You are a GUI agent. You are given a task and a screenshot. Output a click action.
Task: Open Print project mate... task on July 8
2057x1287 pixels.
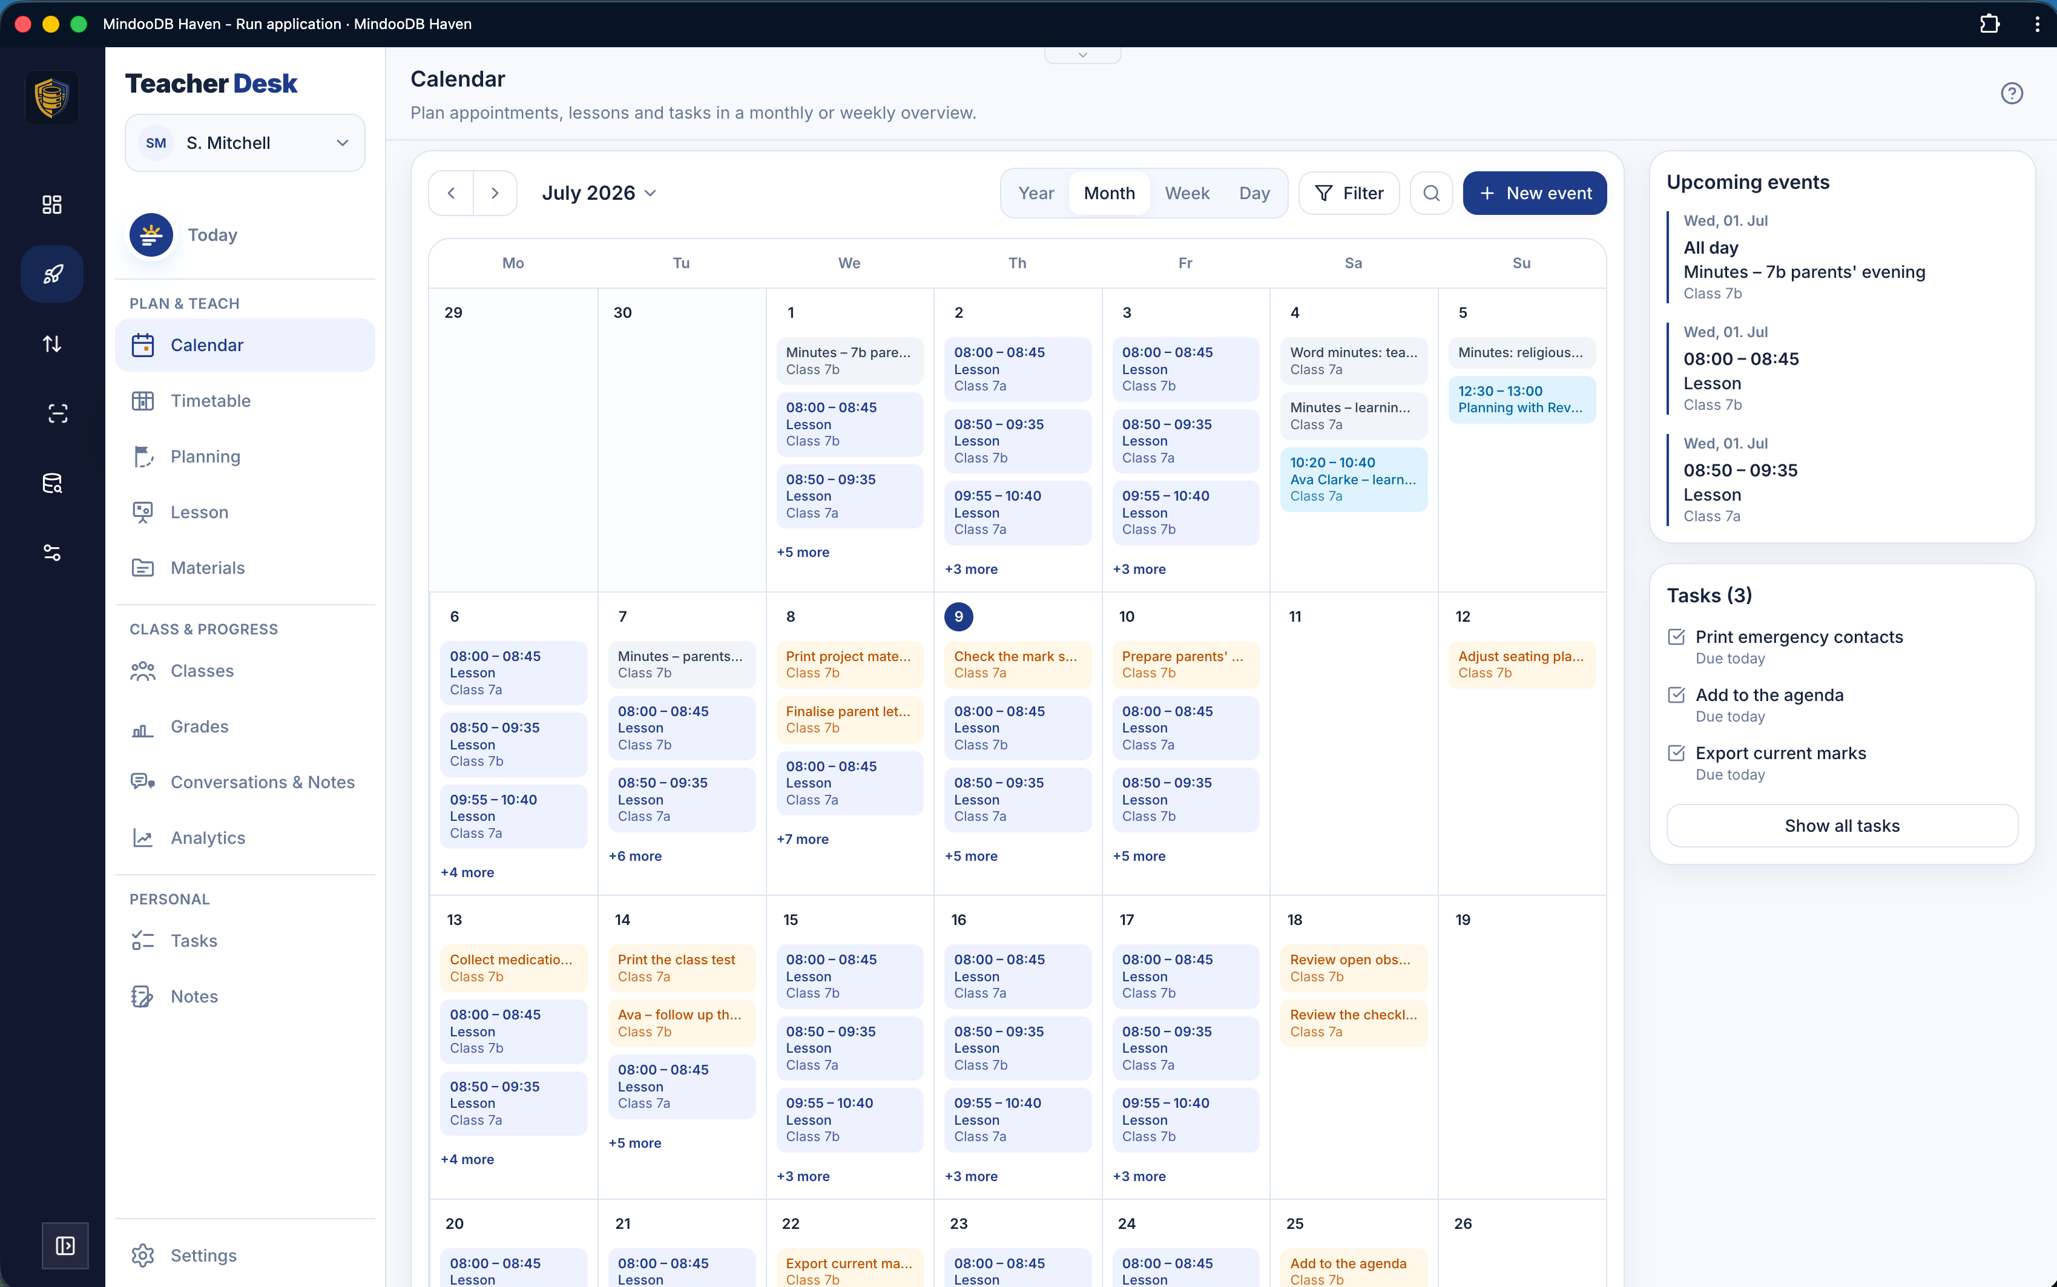click(849, 664)
